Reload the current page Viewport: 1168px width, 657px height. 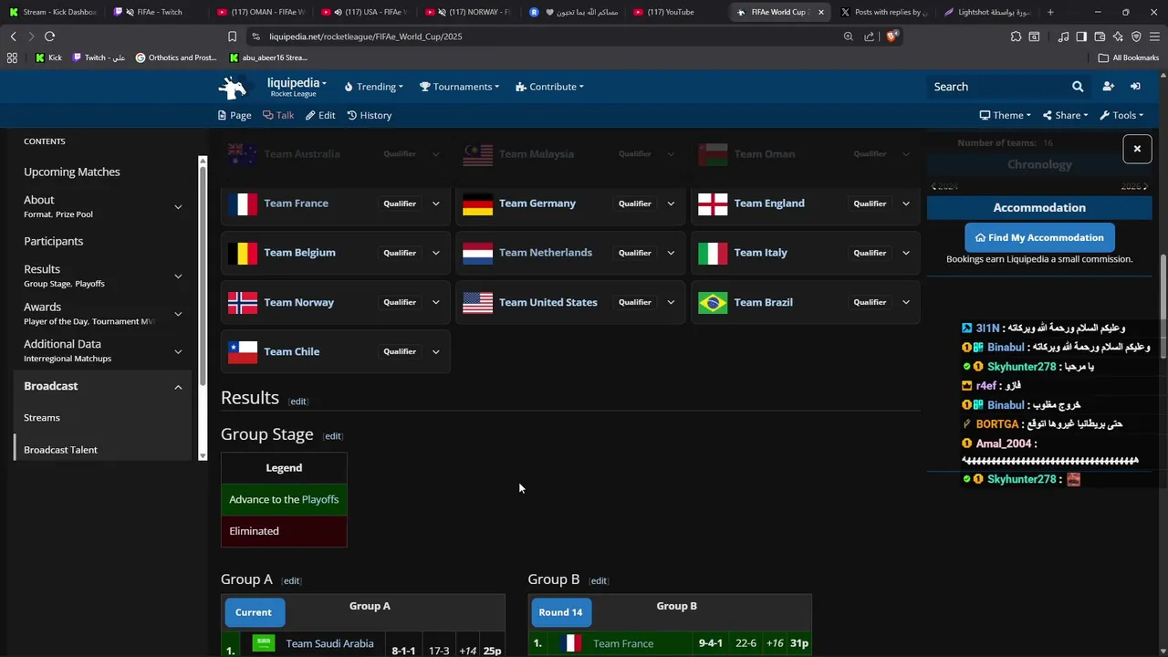(49, 36)
